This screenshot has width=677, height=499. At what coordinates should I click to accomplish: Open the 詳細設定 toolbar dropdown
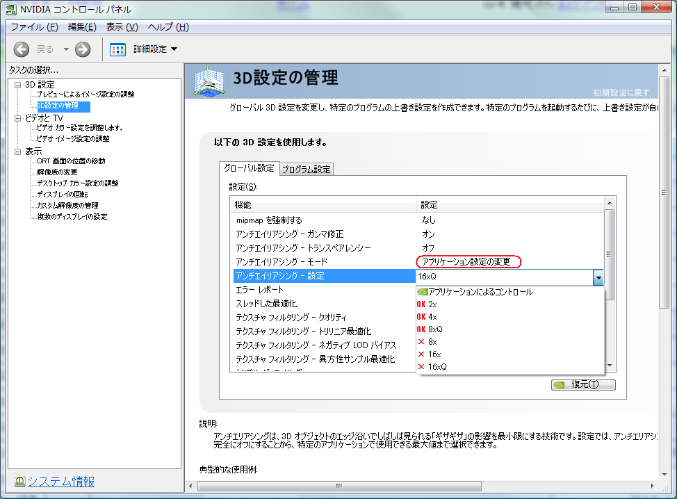(x=174, y=49)
